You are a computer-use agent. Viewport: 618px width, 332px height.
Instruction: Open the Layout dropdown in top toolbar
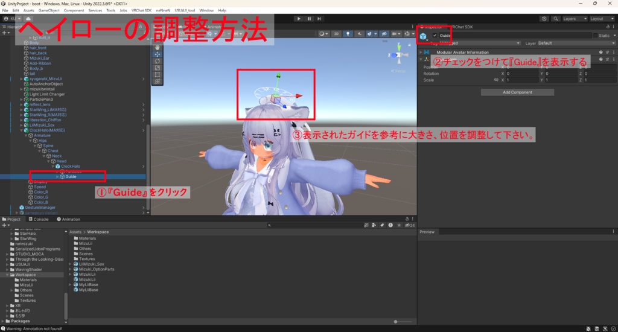pyautogui.click(x=602, y=19)
